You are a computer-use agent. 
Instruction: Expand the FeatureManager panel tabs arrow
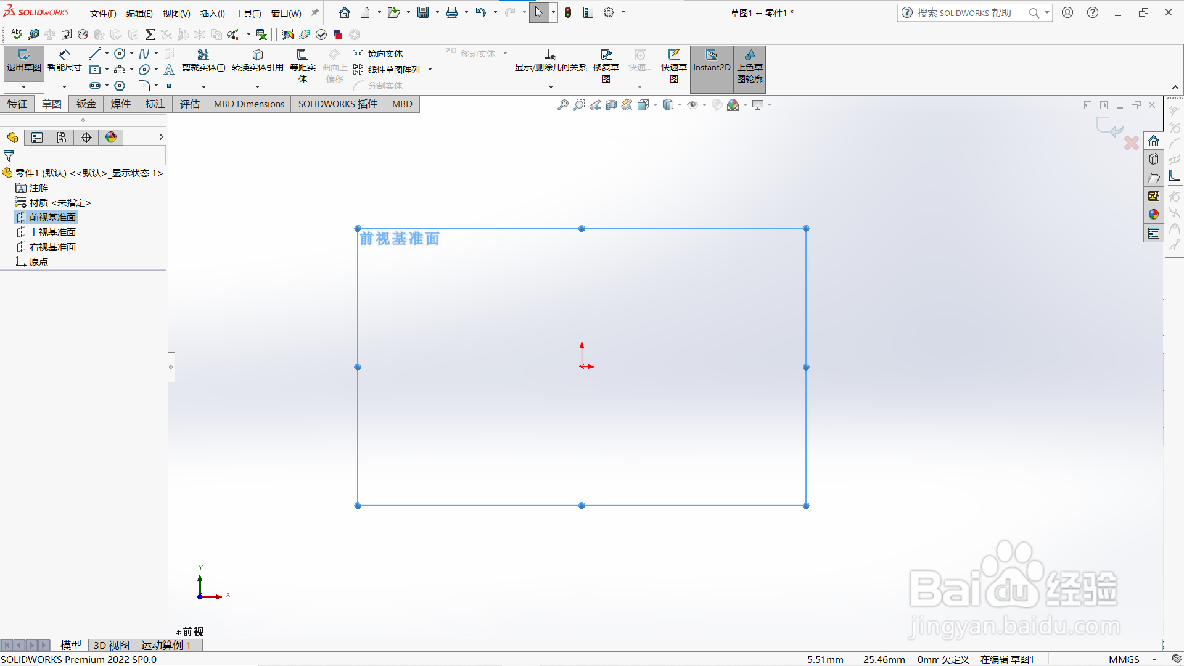[x=161, y=137]
